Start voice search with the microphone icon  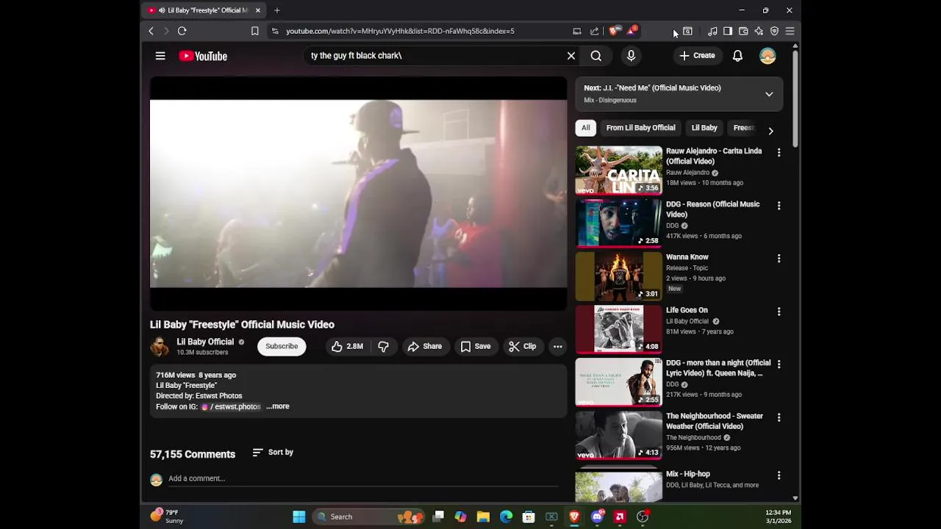(631, 56)
